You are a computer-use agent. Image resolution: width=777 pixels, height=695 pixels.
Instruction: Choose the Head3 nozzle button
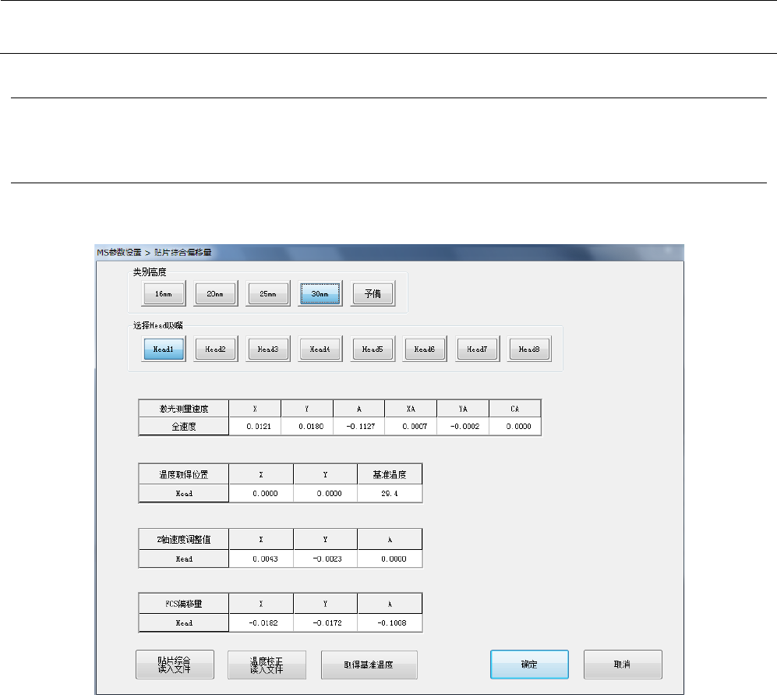tap(268, 349)
